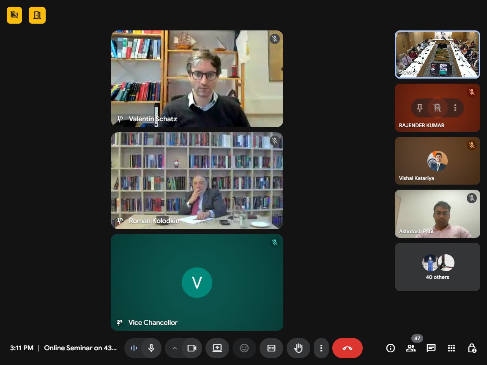Image resolution: width=487 pixels, height=365 pixels.
Task: Click the Valentin Schatz name label
Action: coord(153,119)
